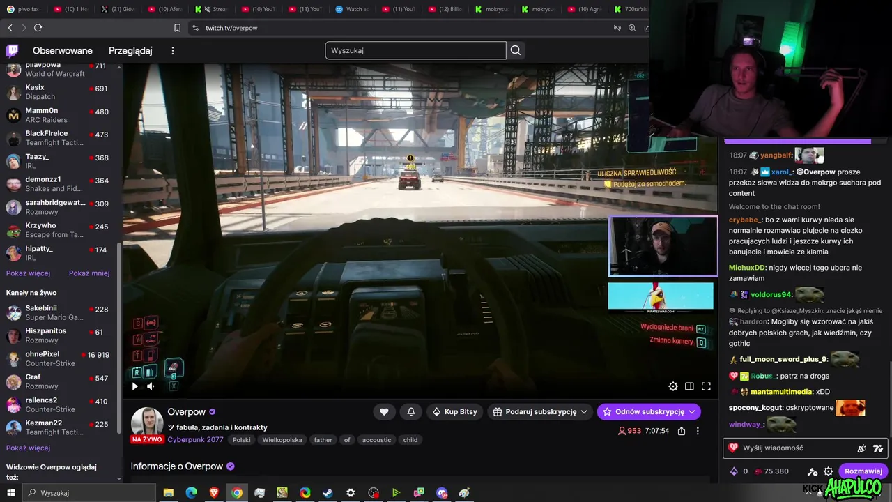This screenshot has height=502, width=892.
Task: Expand Pokaż więcej under Kanały na żywo
Action: click(28, 448)
